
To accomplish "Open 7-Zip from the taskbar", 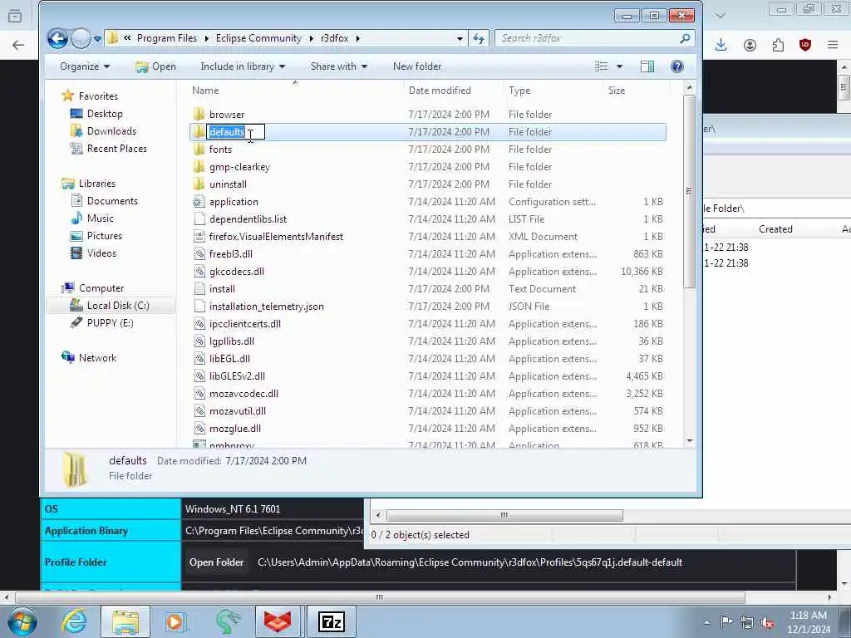I will (331, 621).
